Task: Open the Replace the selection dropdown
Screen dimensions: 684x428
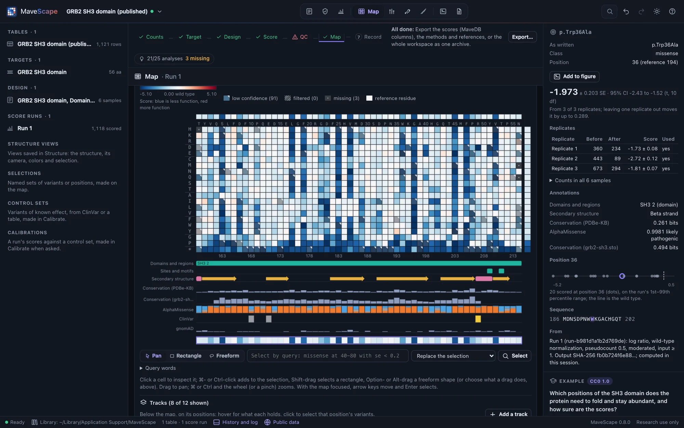Action: tap(453, 356)
